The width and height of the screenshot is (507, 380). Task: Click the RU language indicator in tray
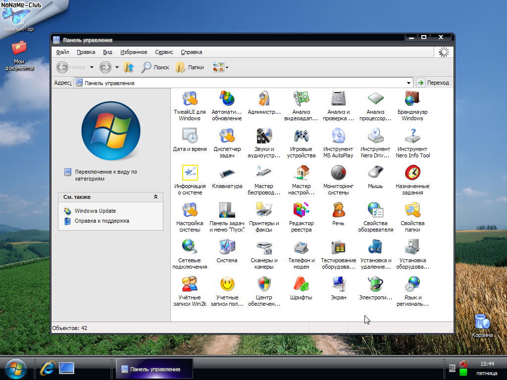452,368
